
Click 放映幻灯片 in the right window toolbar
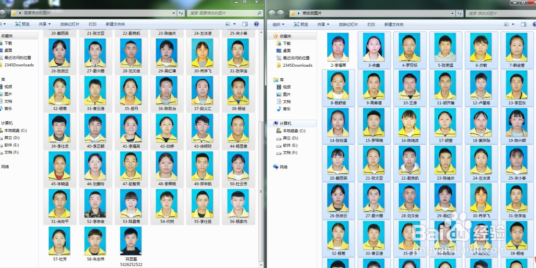(348, 24)
